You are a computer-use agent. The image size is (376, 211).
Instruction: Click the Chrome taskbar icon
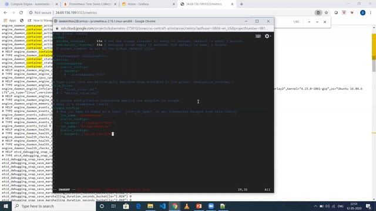[175, 206]
